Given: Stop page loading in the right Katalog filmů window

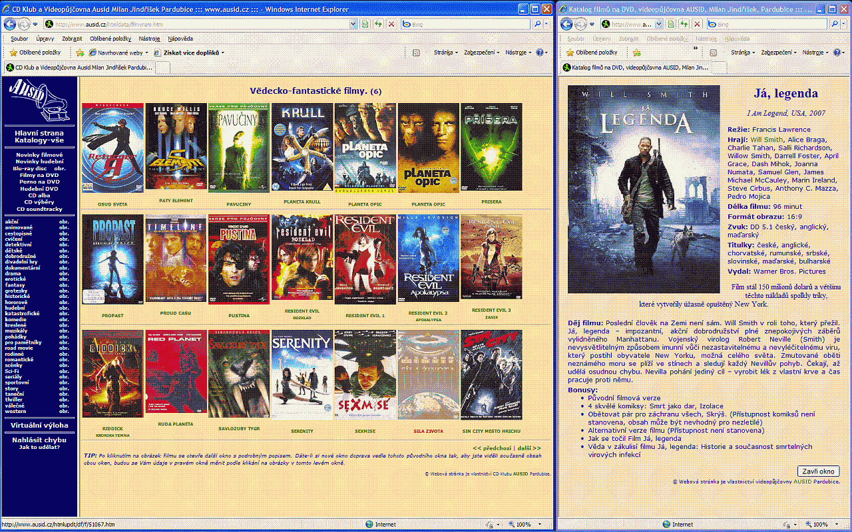Looking at the screenshot, I should tap(697, 24).
